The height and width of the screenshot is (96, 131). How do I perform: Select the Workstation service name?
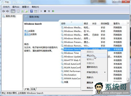tap(70, 75)
